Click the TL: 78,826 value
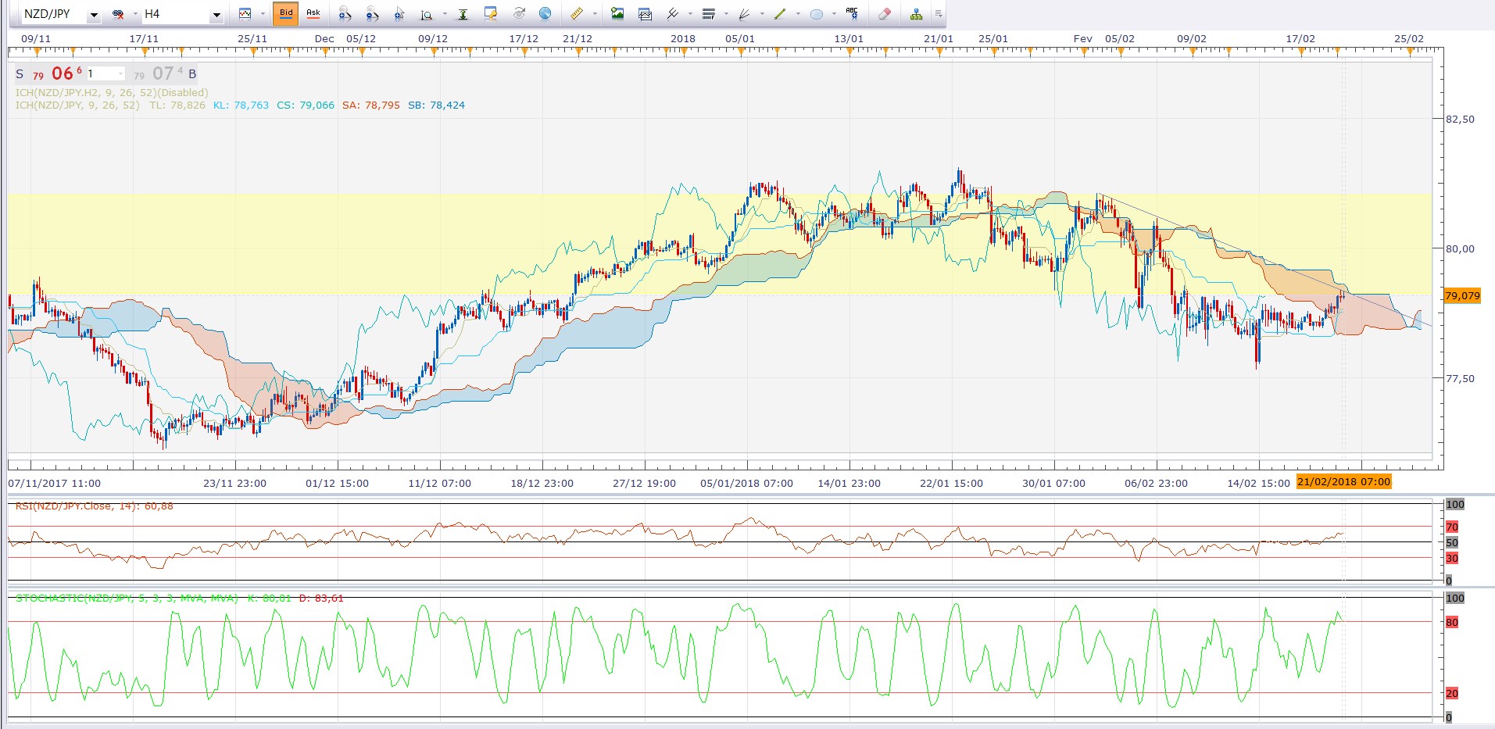This screenshot has height=729, width=1495. tap(177, 105)
